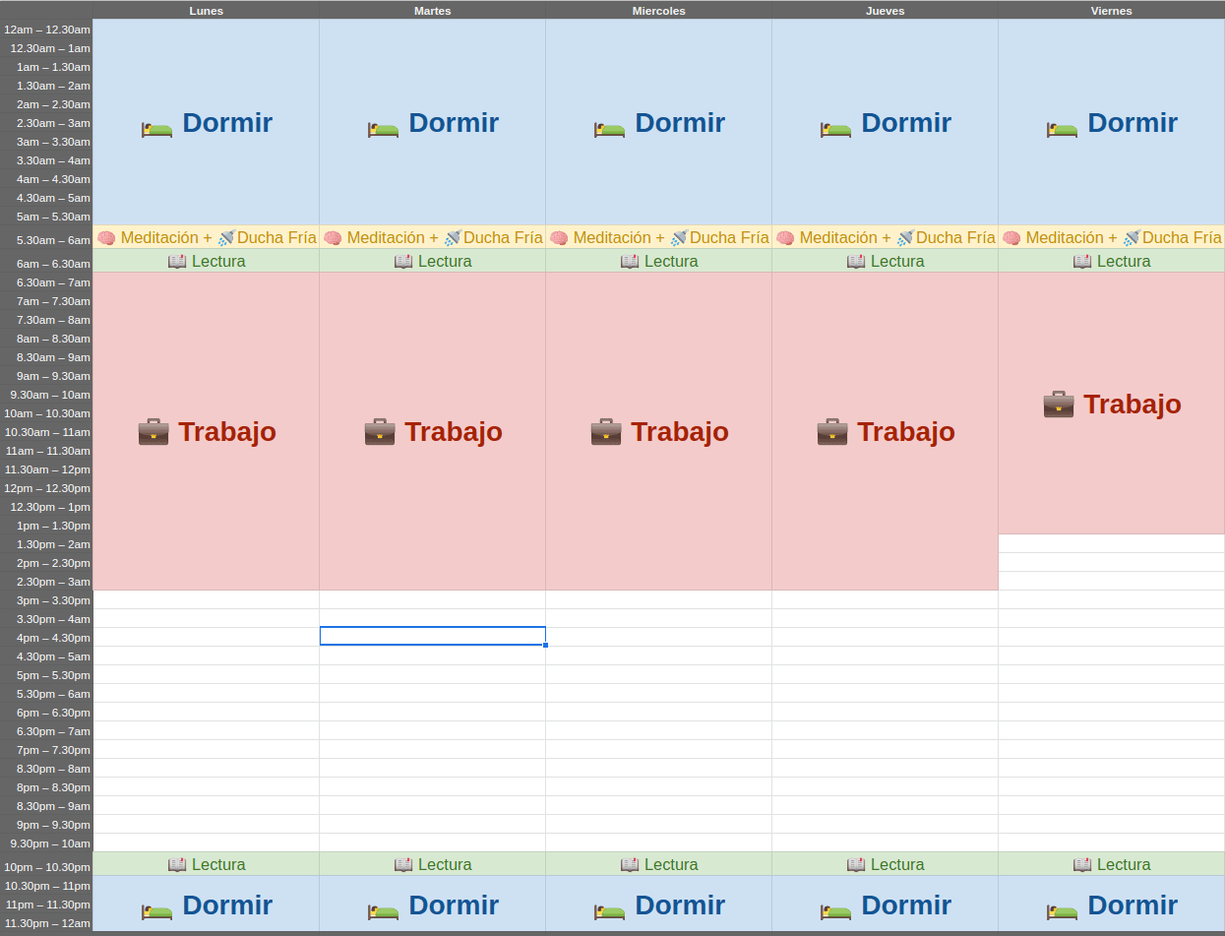The image size is (1225, 936).
Task: Select Tuesday's evening Lectura cell
Action: 432,864
